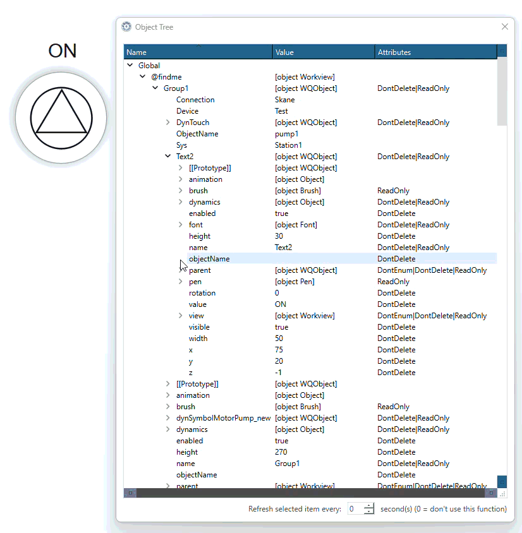Collapse the Global root node
Viewport: 522px width, 533px height.
coord(130,66)
